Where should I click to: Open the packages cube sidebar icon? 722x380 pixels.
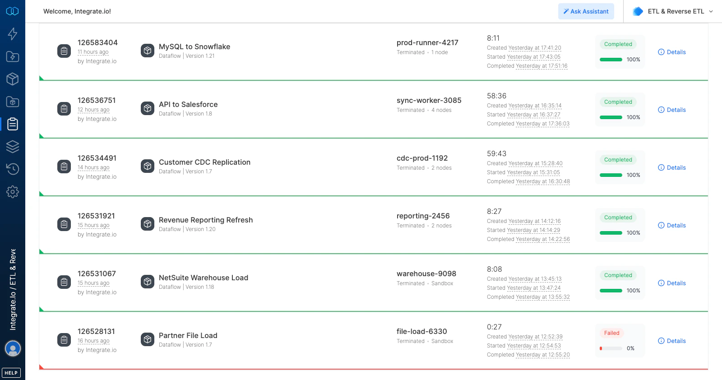pos(13,79)
